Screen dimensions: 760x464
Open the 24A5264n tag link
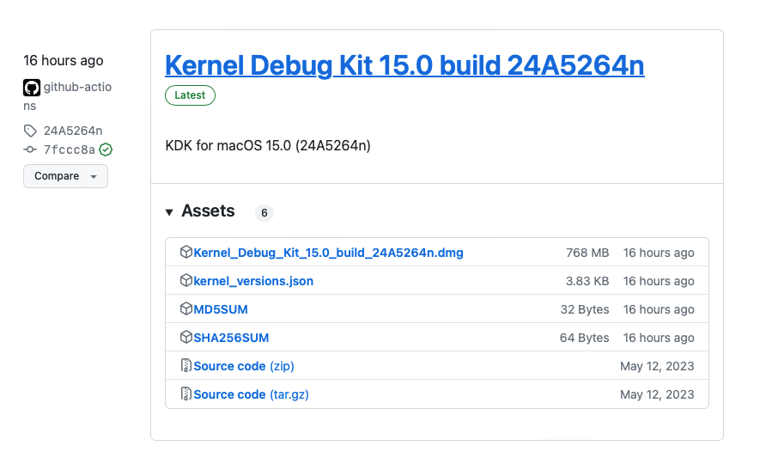pyautogui.click(x=73, y=131)
